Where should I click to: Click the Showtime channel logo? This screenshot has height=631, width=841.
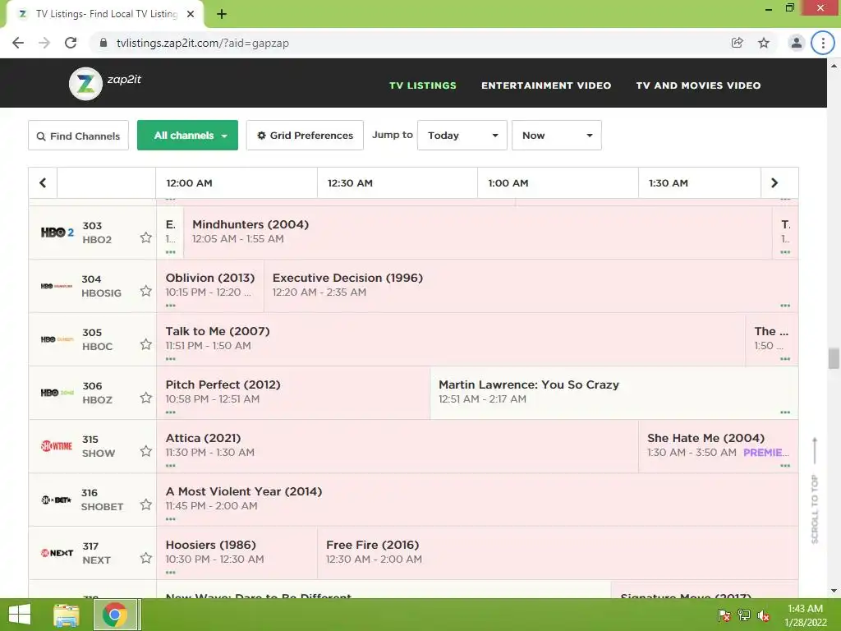[57, 446]
